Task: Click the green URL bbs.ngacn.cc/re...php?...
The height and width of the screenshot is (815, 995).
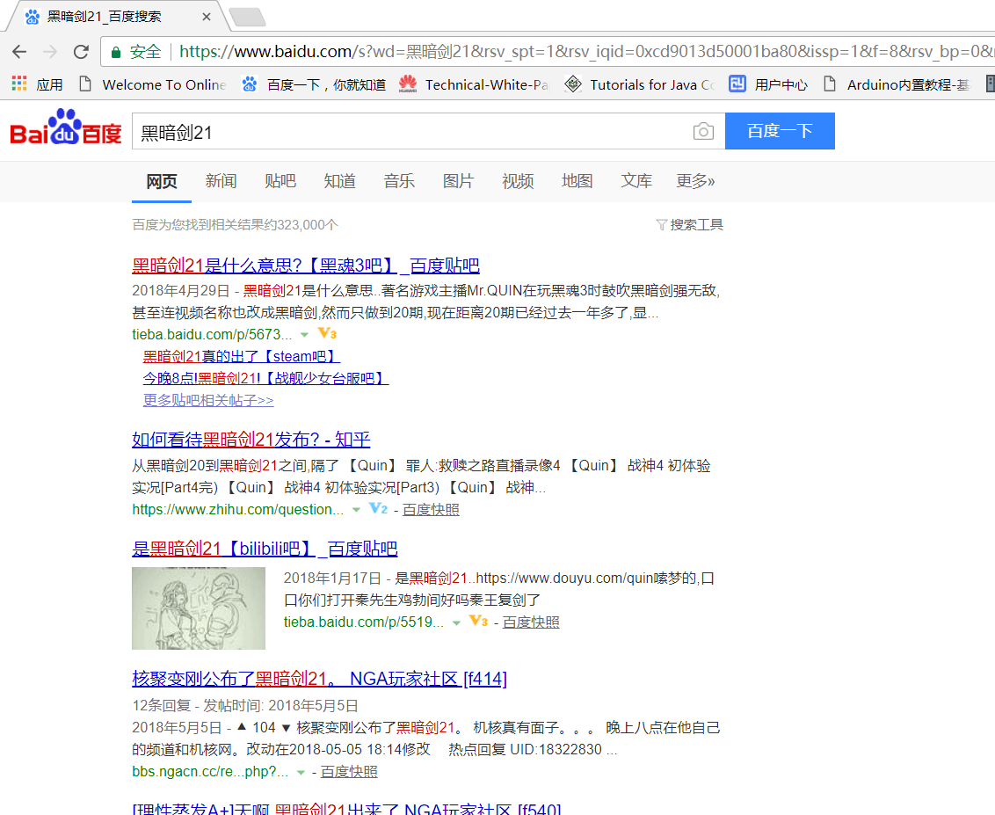Action: 210,772
